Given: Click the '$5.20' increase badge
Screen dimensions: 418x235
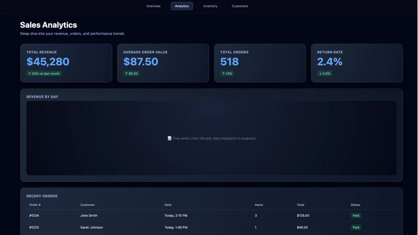Looking at the screenshot, I should (131, 74).
